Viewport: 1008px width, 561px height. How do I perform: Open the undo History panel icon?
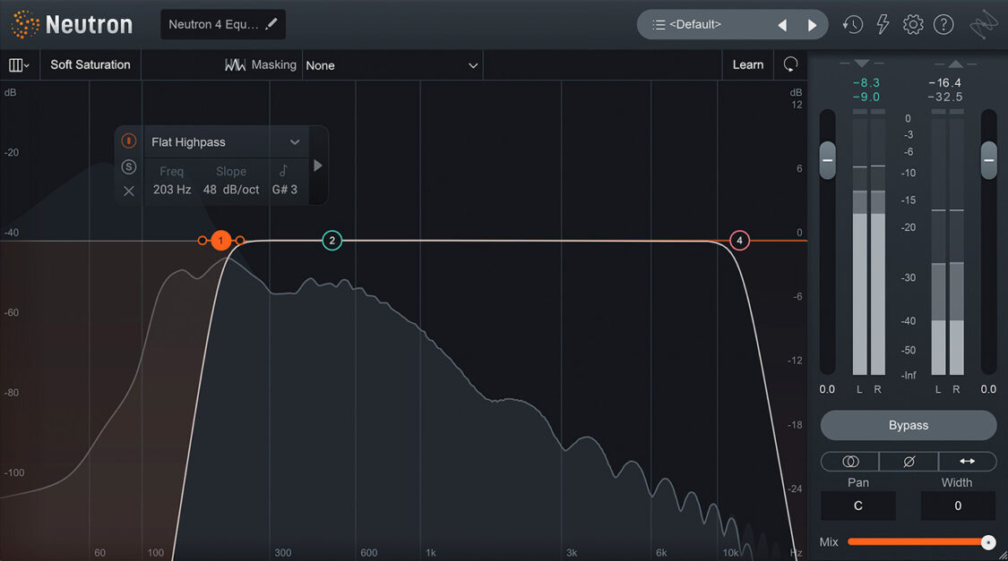tap(852, 24)
